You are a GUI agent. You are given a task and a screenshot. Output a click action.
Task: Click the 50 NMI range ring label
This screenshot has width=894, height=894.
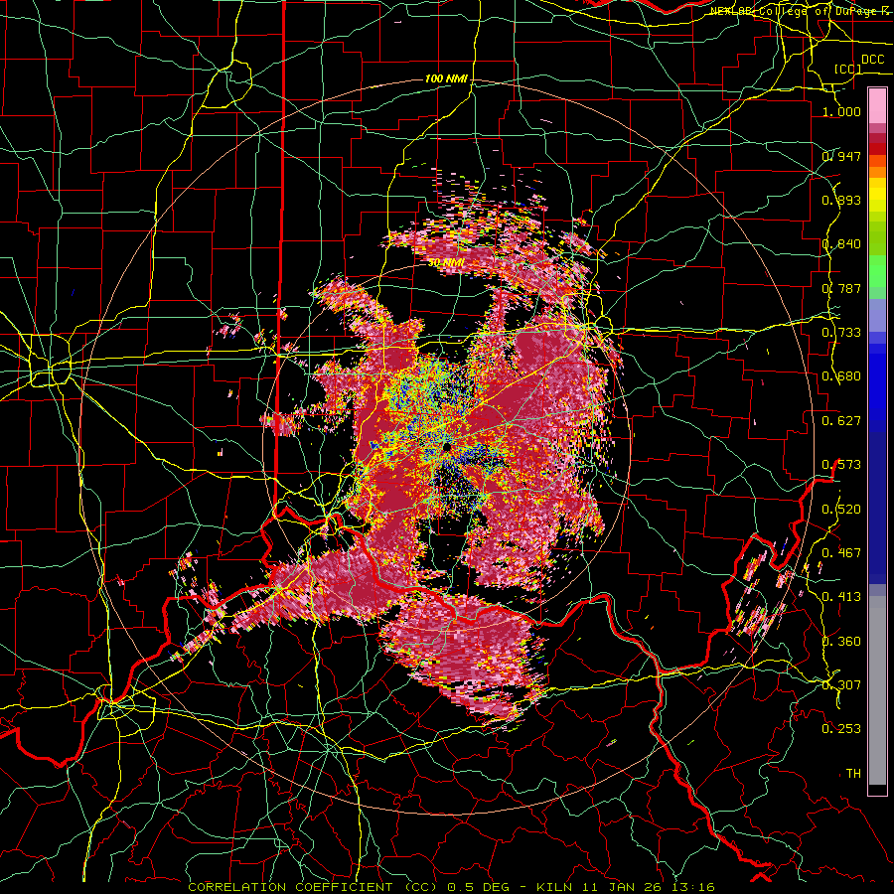coord(446,262)
